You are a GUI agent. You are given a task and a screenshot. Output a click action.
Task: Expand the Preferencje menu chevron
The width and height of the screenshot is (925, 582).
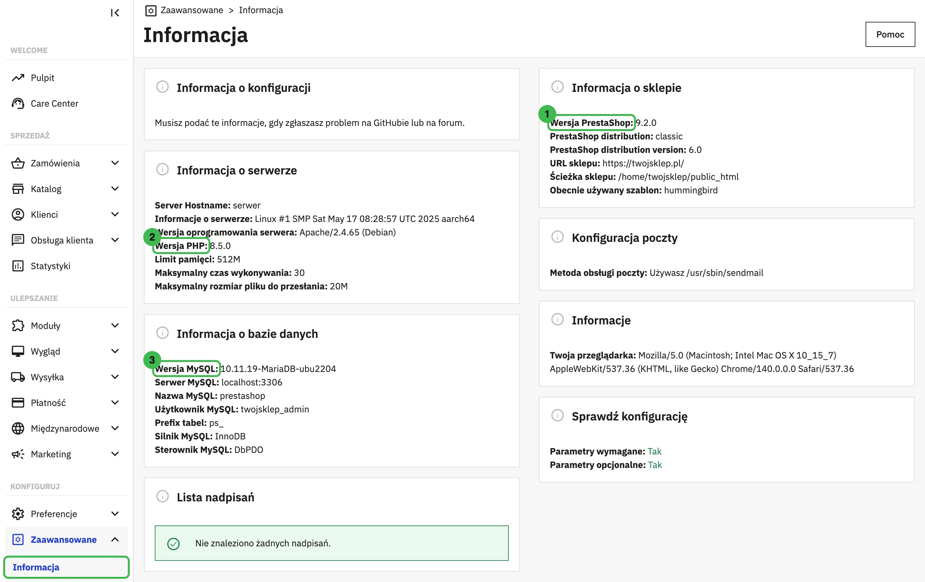pos(115,514)
